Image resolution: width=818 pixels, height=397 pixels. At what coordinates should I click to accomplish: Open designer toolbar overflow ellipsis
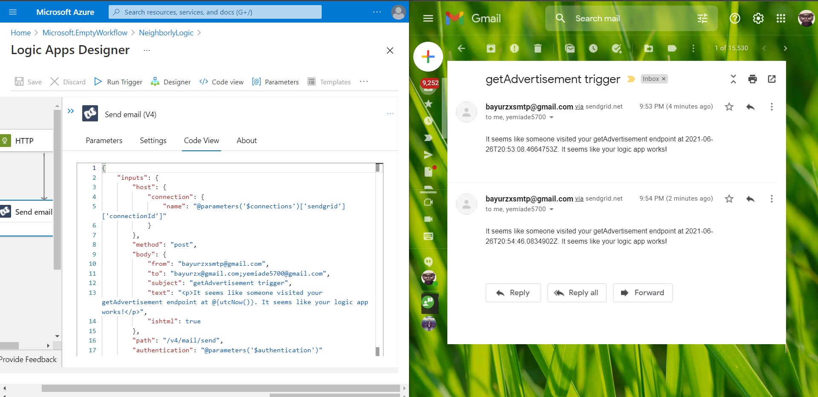tap(363, 81)
